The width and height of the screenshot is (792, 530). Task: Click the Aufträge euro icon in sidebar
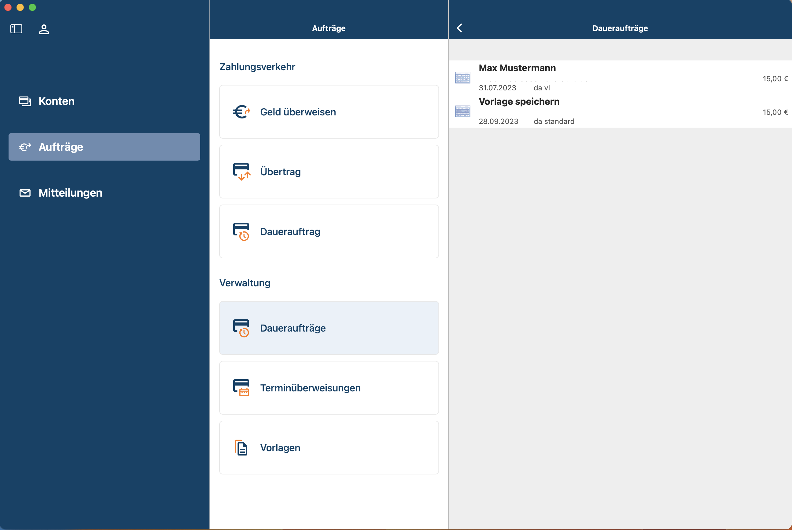click(x=25, y=147)
